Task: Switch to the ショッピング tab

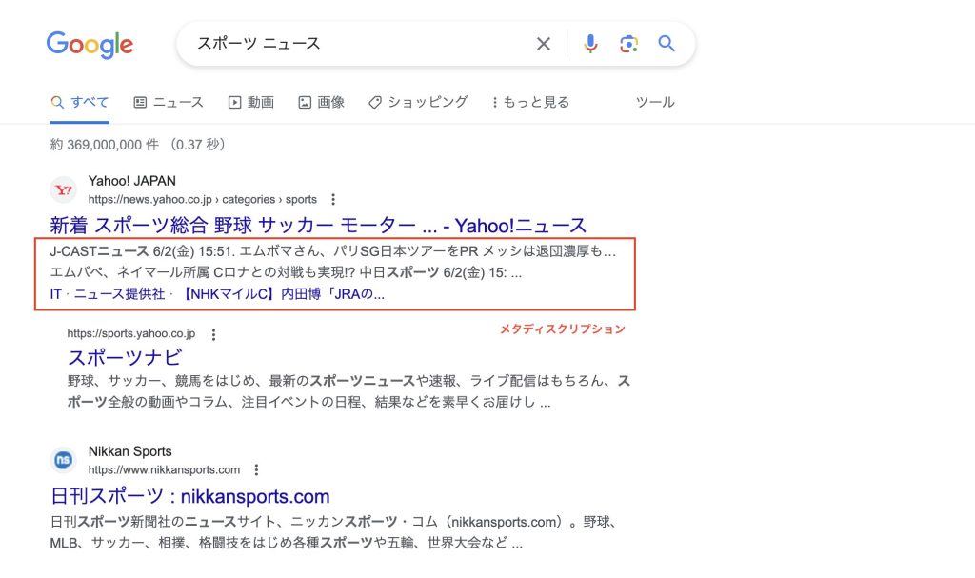Action: tap(418, 102)
